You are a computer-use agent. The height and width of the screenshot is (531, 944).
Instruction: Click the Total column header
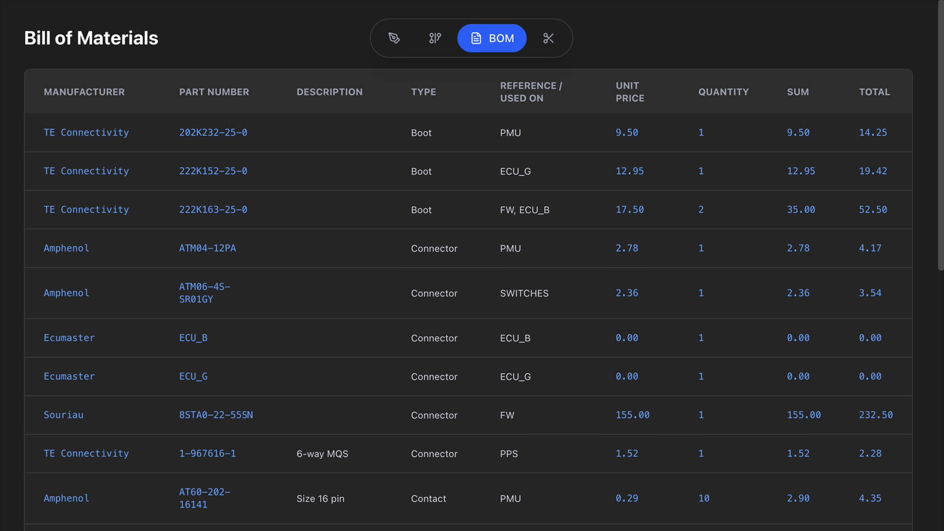[874, 92]
